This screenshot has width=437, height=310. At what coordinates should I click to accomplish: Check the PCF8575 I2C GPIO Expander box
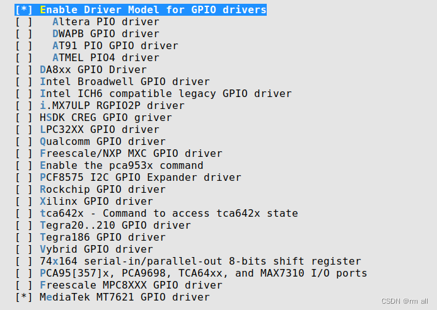click(24, 178)
